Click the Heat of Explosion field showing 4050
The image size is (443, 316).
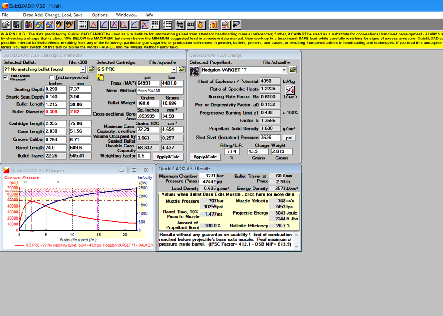point(270,81)
